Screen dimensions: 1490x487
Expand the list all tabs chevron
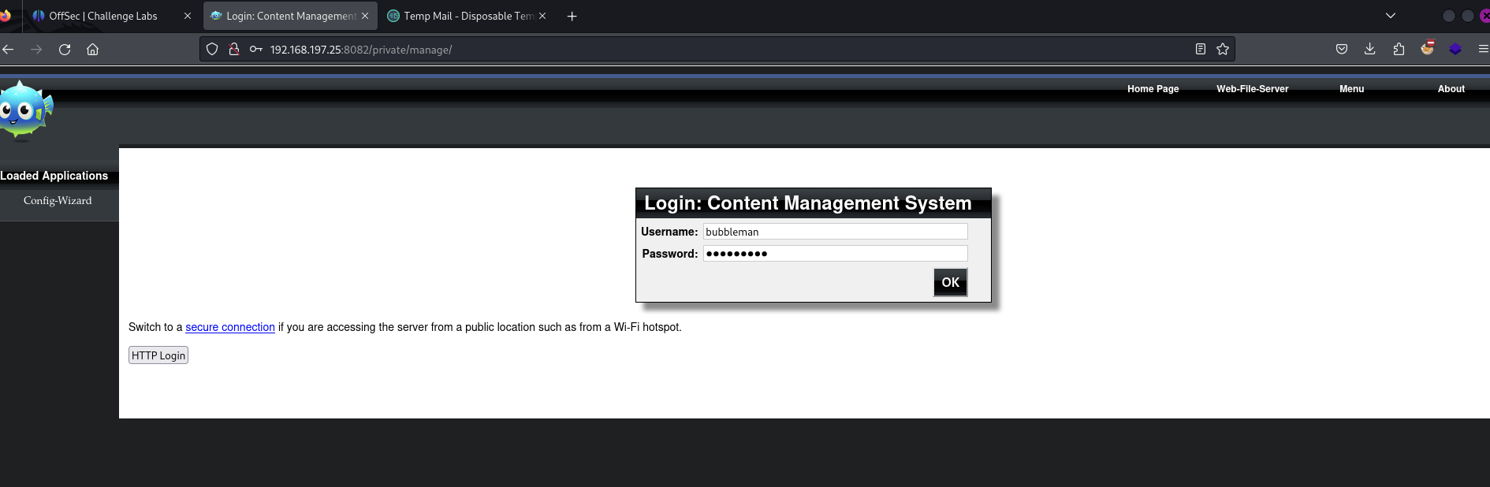(1391, 16)
